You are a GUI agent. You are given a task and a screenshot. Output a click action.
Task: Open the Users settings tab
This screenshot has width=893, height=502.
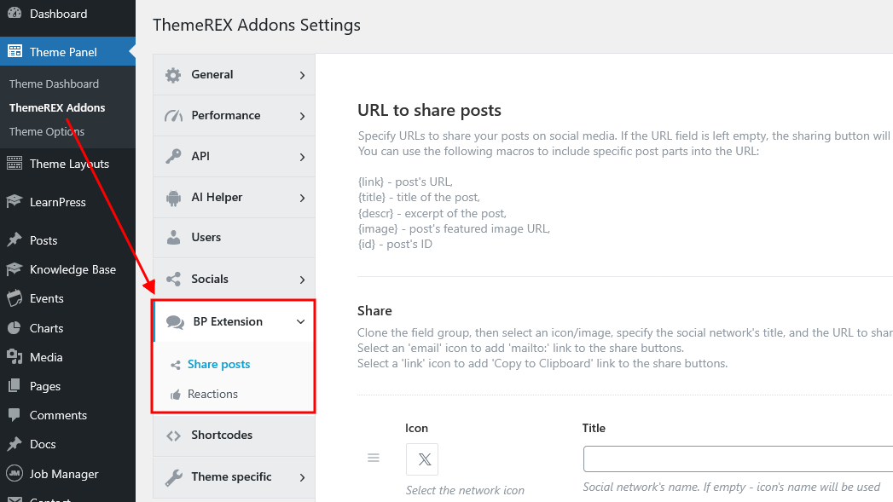tap(234, 237)
